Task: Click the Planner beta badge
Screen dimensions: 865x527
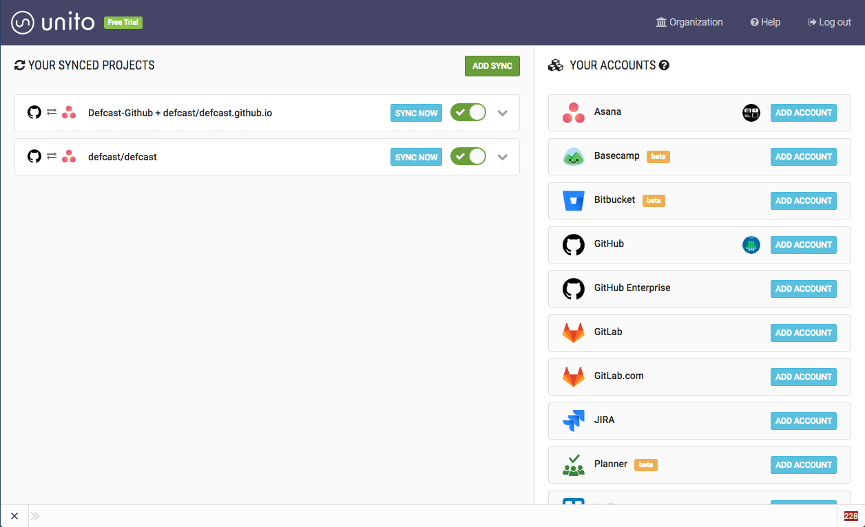Action: point(646,465)
